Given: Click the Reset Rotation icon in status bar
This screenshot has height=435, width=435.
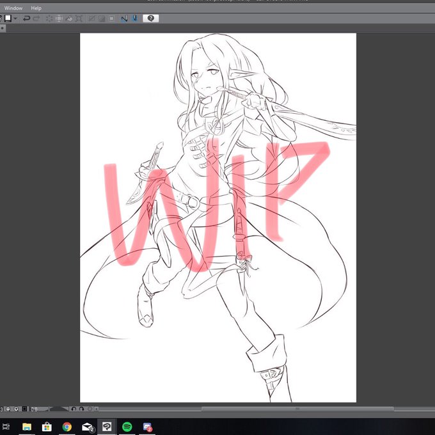Looking at the screenshot, I should point(90,409).
